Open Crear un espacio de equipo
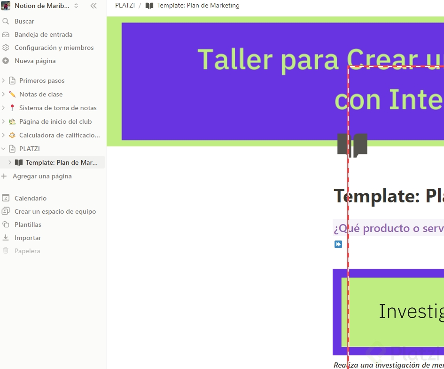Viewport: 444px width, 369px height. (x=55, y=211)
